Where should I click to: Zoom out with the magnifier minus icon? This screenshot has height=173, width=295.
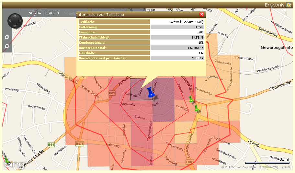tap(7, 46)
